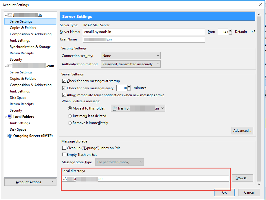Open Junk Settings under the .com account
266x200 pixels.
point(20,91)
